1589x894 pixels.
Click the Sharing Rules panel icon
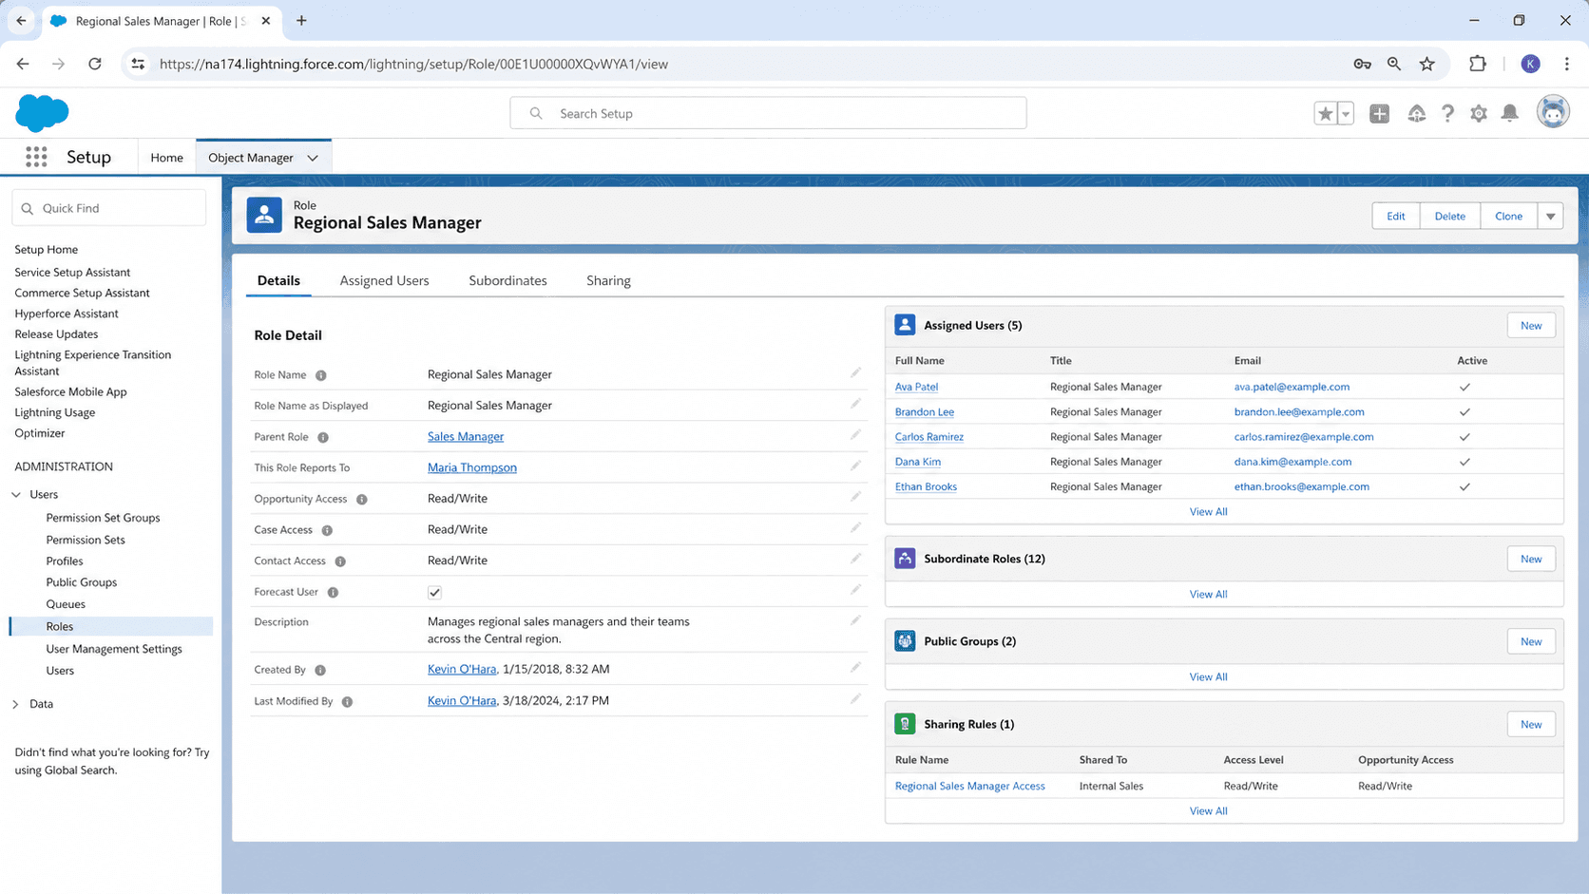coord(905,724)
